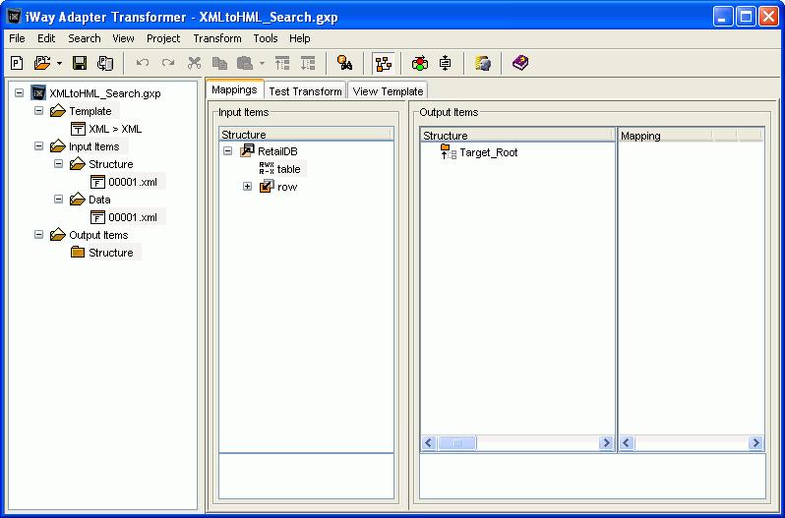Toggle the mapping tree view button
Image resolution: width=785 pixels, height=518 pixels.
pyautogui.click(x=383, y=63)
